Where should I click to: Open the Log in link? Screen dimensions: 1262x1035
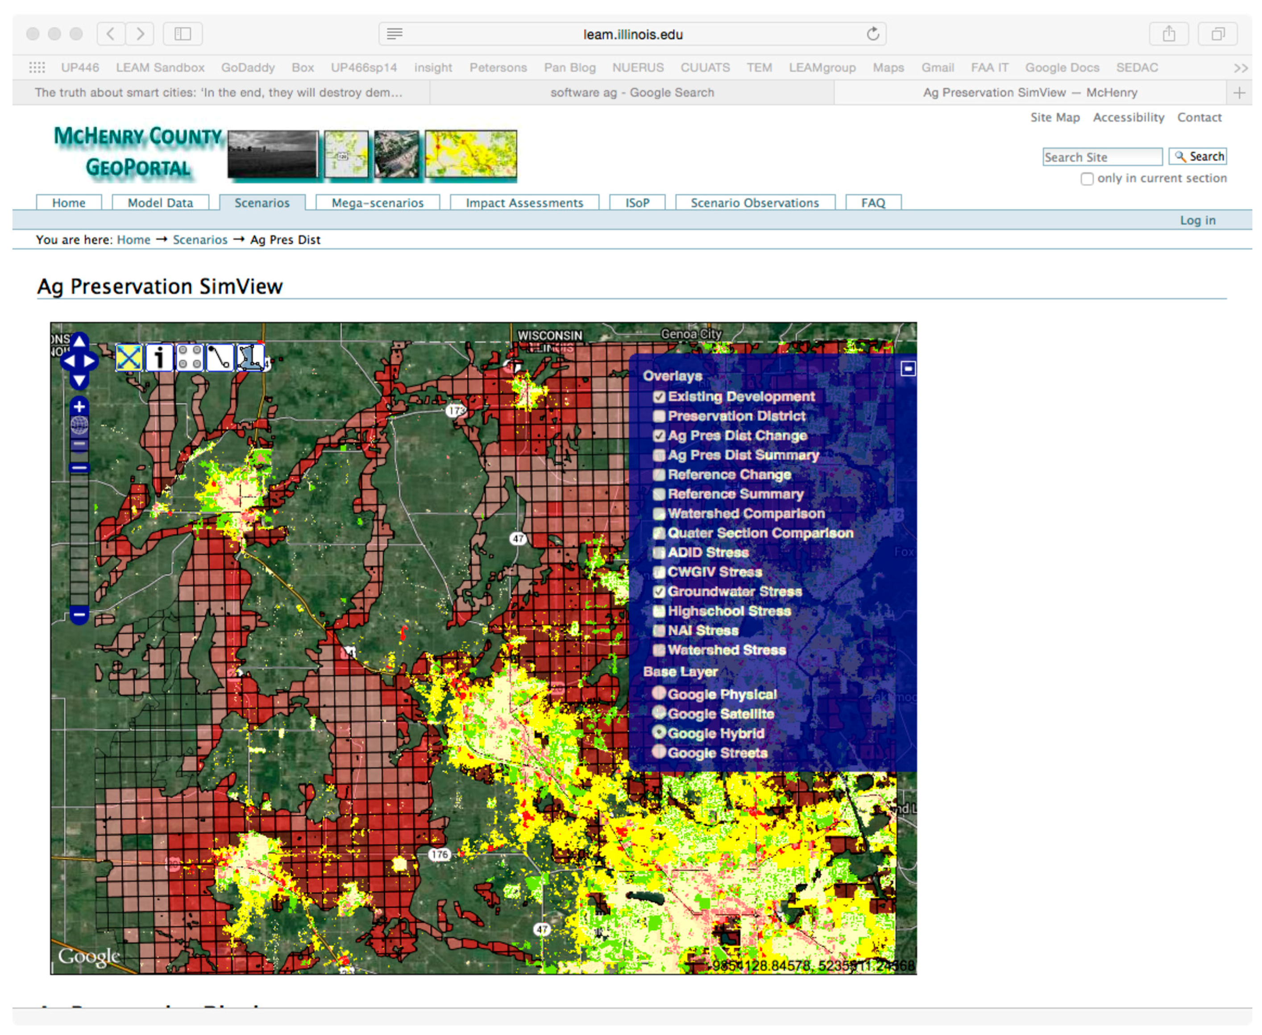(x=1197, y=220)
